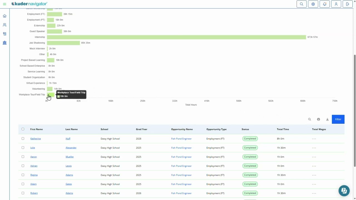
Task: Open the Julie first name link
Action: pyautogui.click(x=33, y=148)
